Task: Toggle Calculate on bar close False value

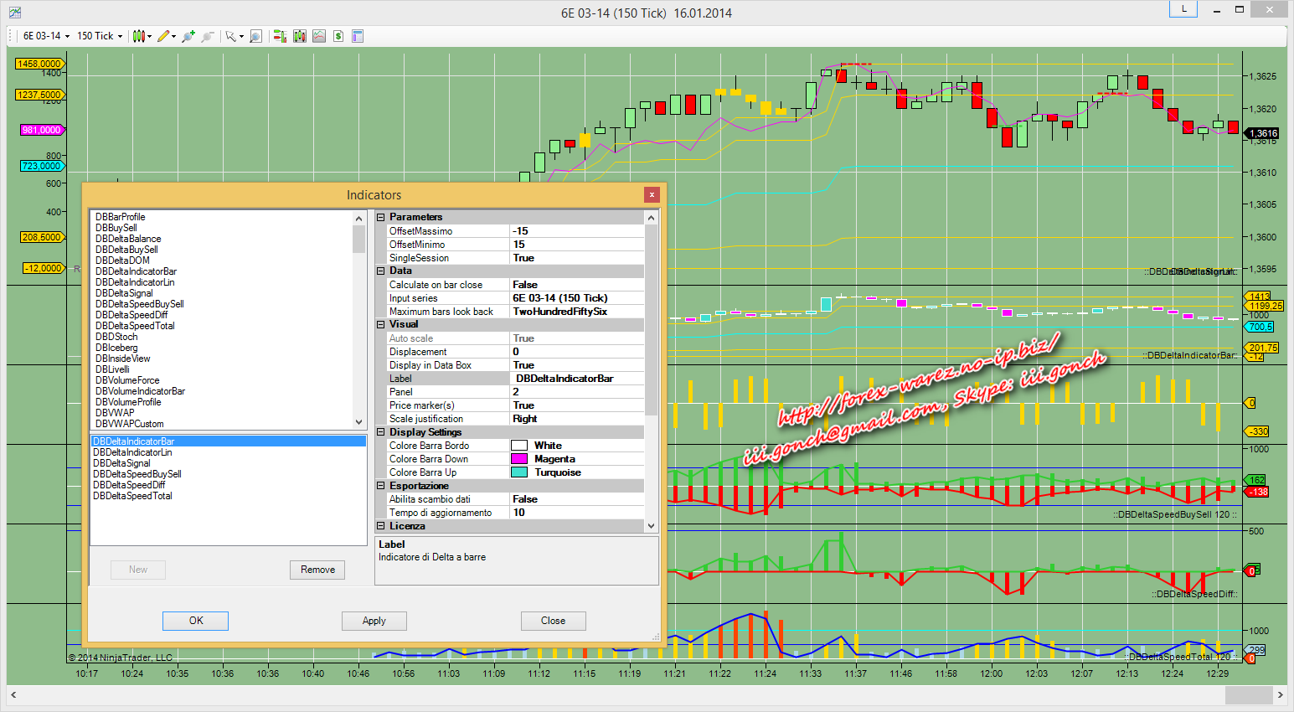Action: click(576, 285)
